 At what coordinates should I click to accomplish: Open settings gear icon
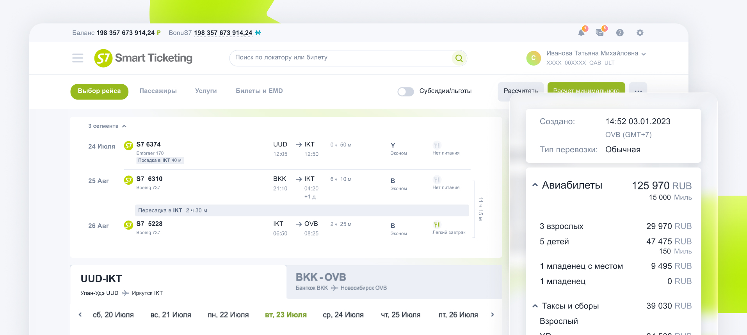(640, 33)
